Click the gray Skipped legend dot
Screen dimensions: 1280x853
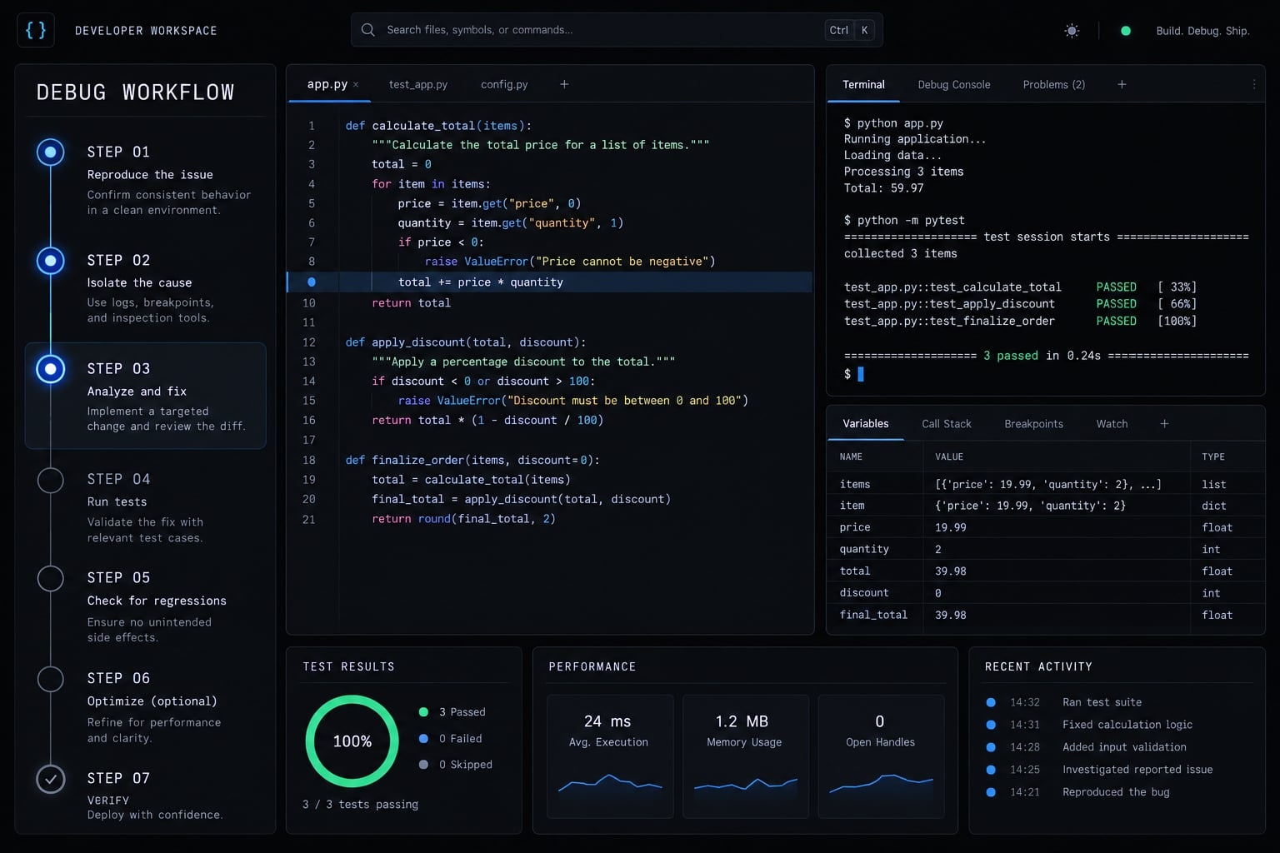[x=423, y=764]
